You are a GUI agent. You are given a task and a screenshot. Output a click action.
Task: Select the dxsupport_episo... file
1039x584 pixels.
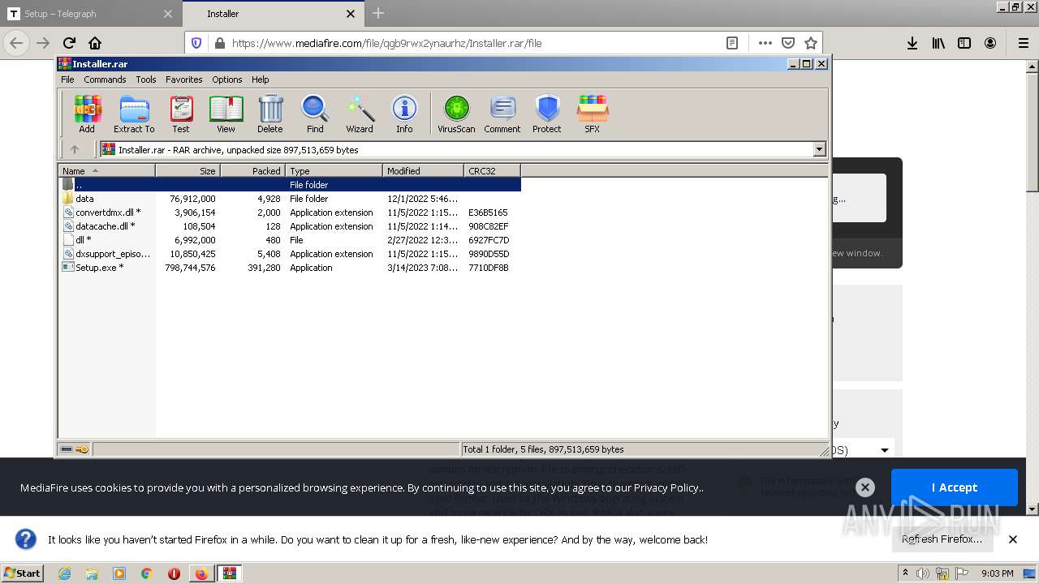(x=290, y=254)
